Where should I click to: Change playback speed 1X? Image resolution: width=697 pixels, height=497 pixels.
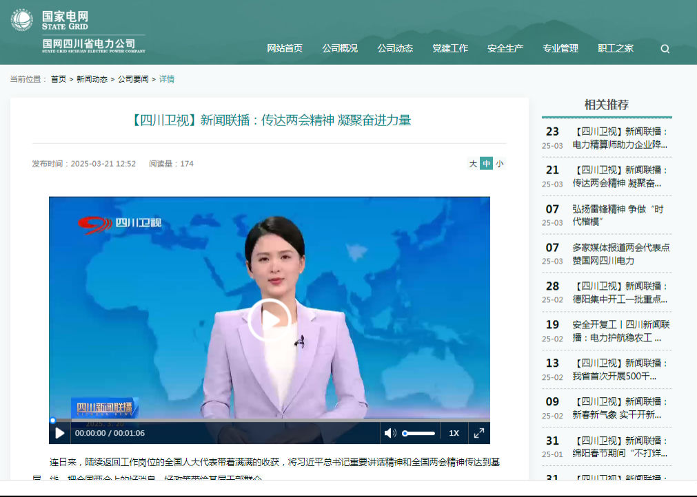tap(454, 433)
